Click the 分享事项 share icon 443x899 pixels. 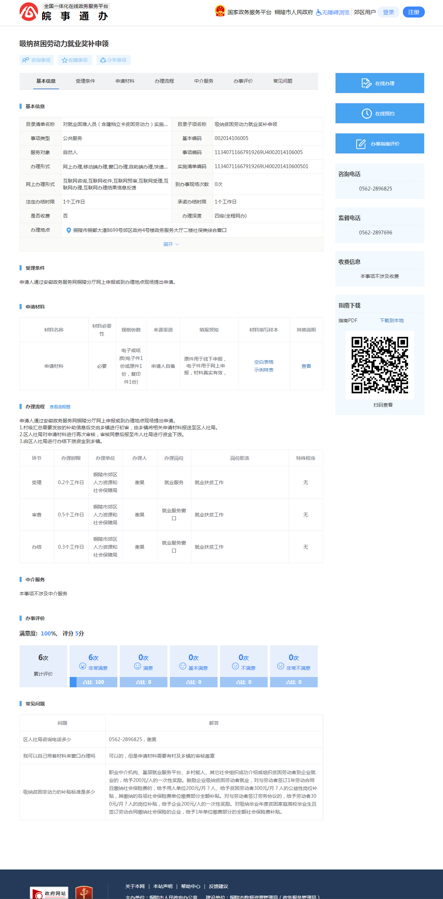(x=103, y=60)
